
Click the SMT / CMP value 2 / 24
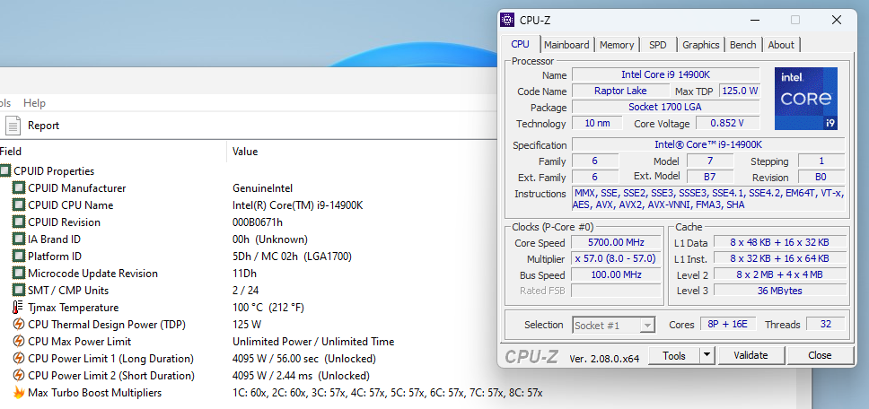click(245, 291)
